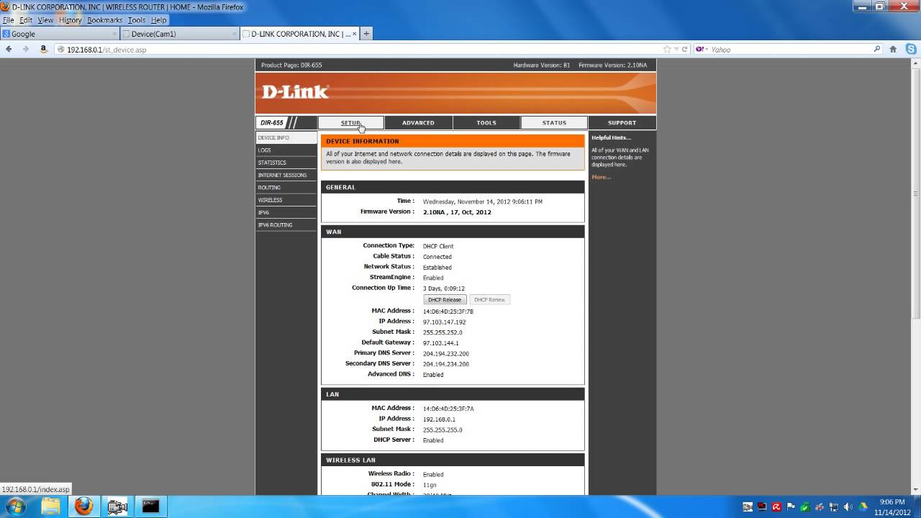Image resolution: width=921 pixels, height=518 pixels.
Task: Reload the router page
Action: click(x=684, y=50)
